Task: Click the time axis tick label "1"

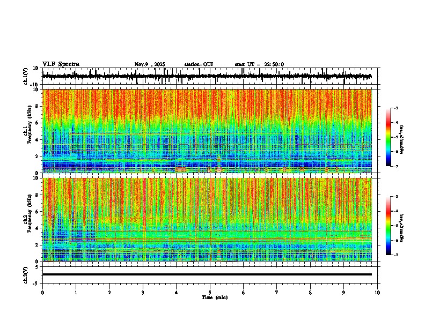Action: [76, 293]
